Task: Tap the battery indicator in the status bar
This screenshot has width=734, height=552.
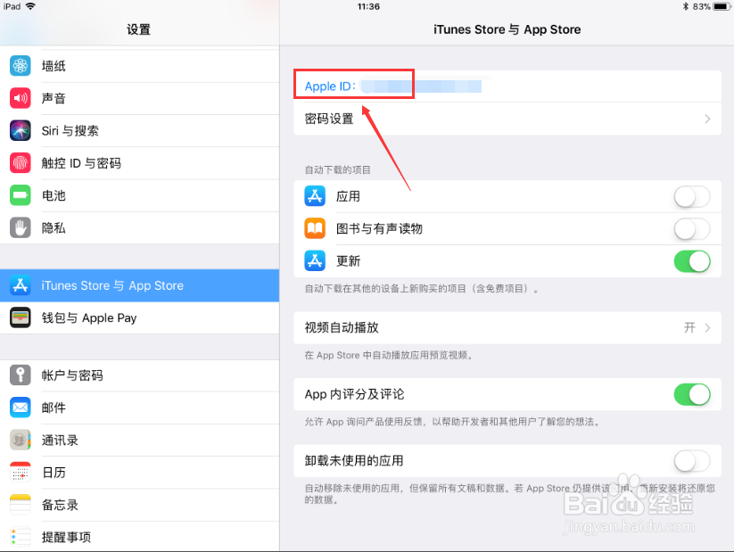Action: pos(722,6)
